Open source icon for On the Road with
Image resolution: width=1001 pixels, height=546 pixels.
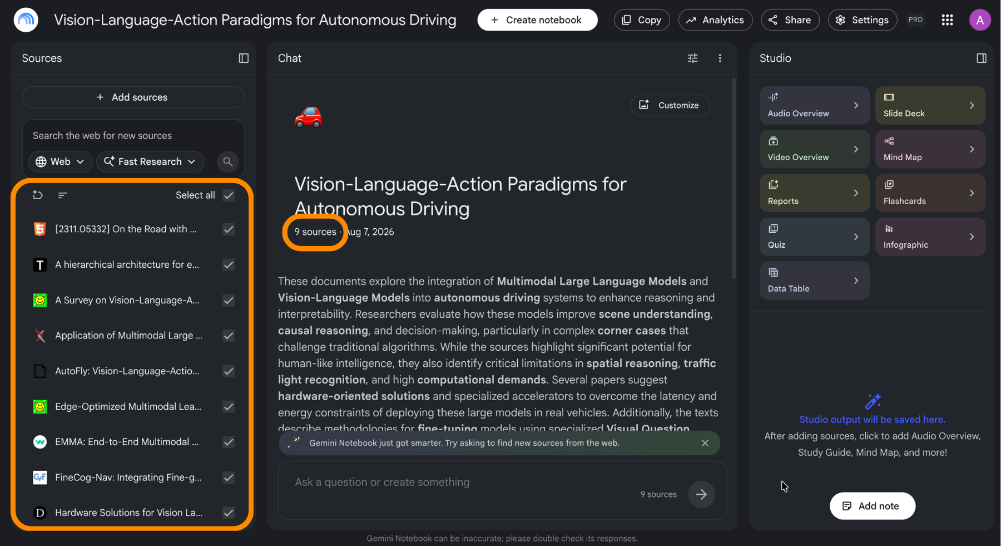[x=40, y=229]
